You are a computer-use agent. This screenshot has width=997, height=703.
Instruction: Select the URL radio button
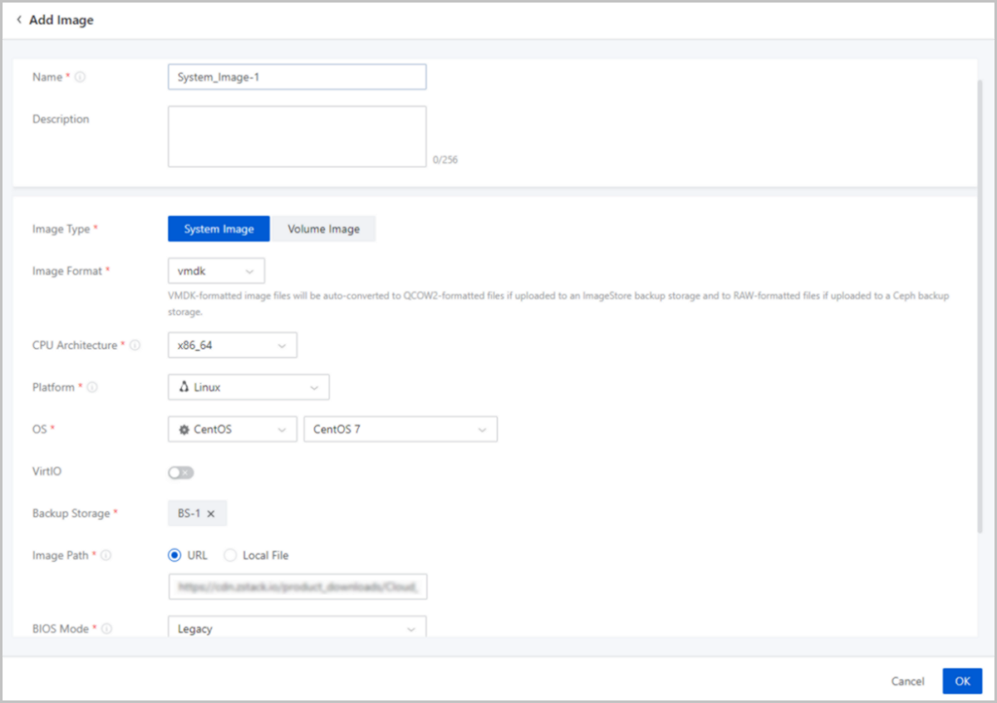point(174,555)
